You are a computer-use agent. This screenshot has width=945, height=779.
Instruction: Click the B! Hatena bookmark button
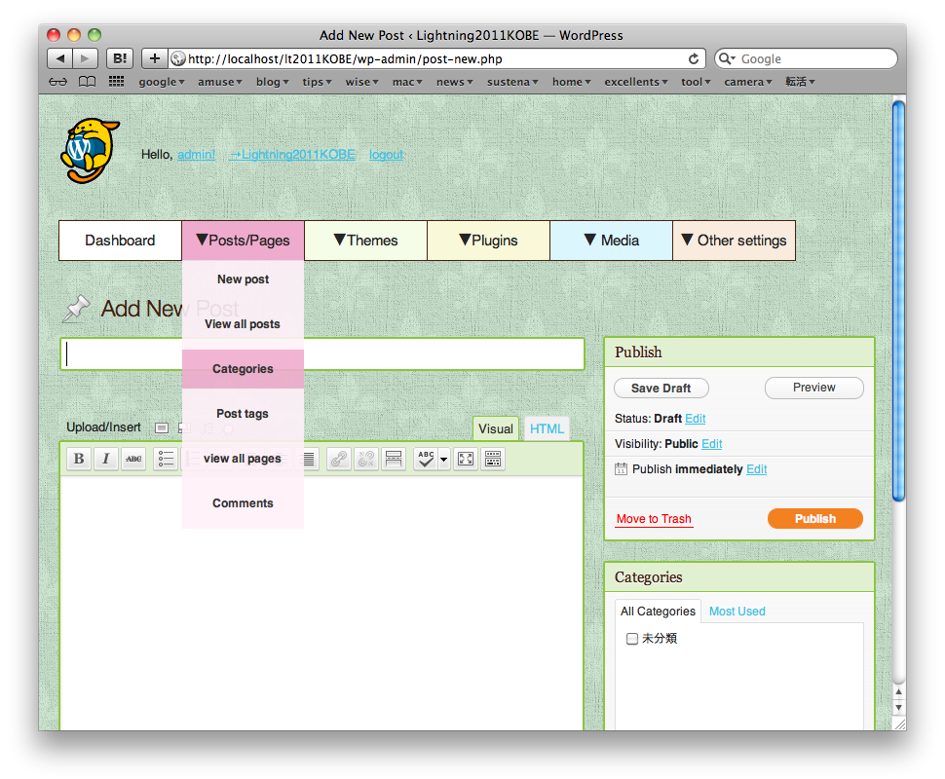(x=120, y=58)
